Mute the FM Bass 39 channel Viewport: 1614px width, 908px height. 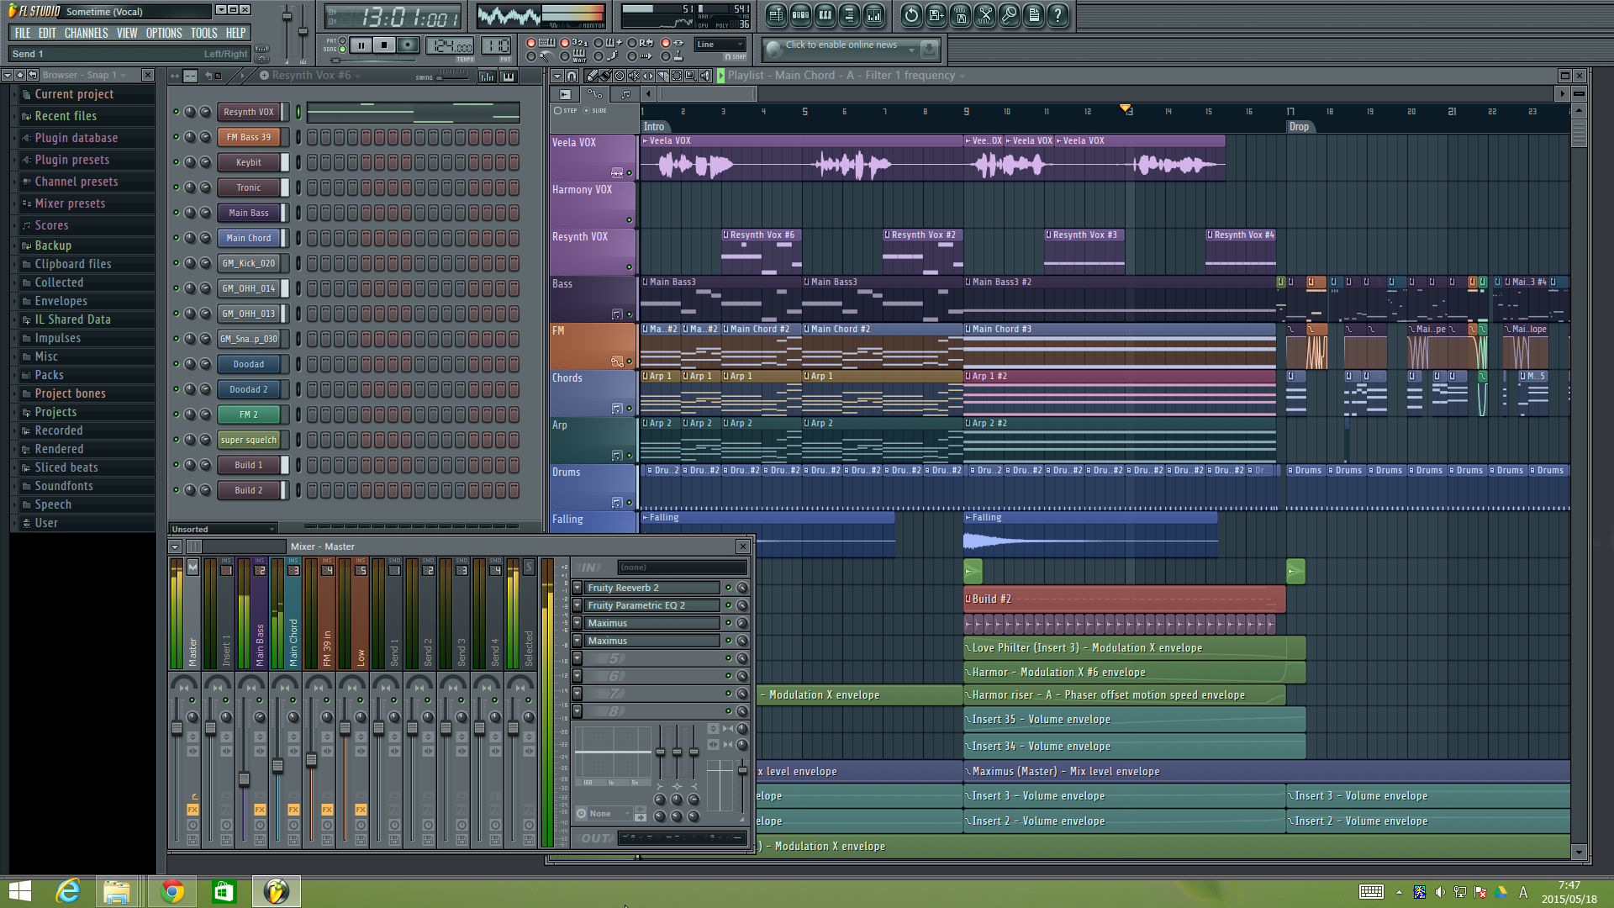tap(177, 137)
